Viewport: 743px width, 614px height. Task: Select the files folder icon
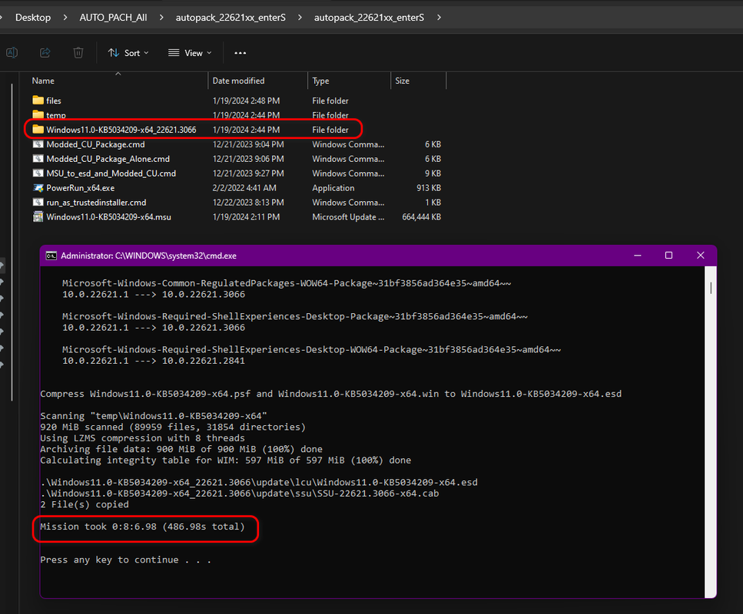[38, 101]
